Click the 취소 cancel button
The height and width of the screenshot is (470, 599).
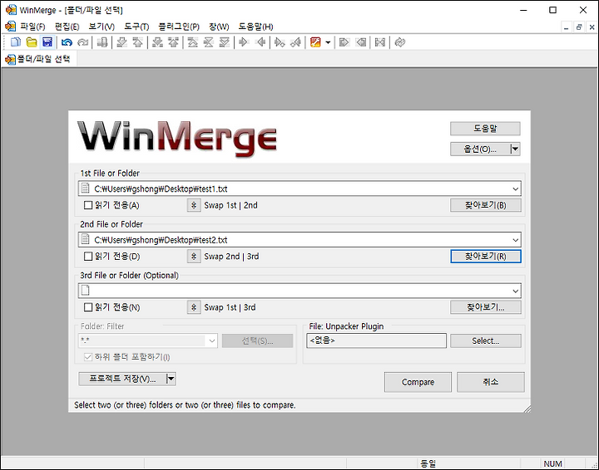pyautogui.click(x=491, y=382)
